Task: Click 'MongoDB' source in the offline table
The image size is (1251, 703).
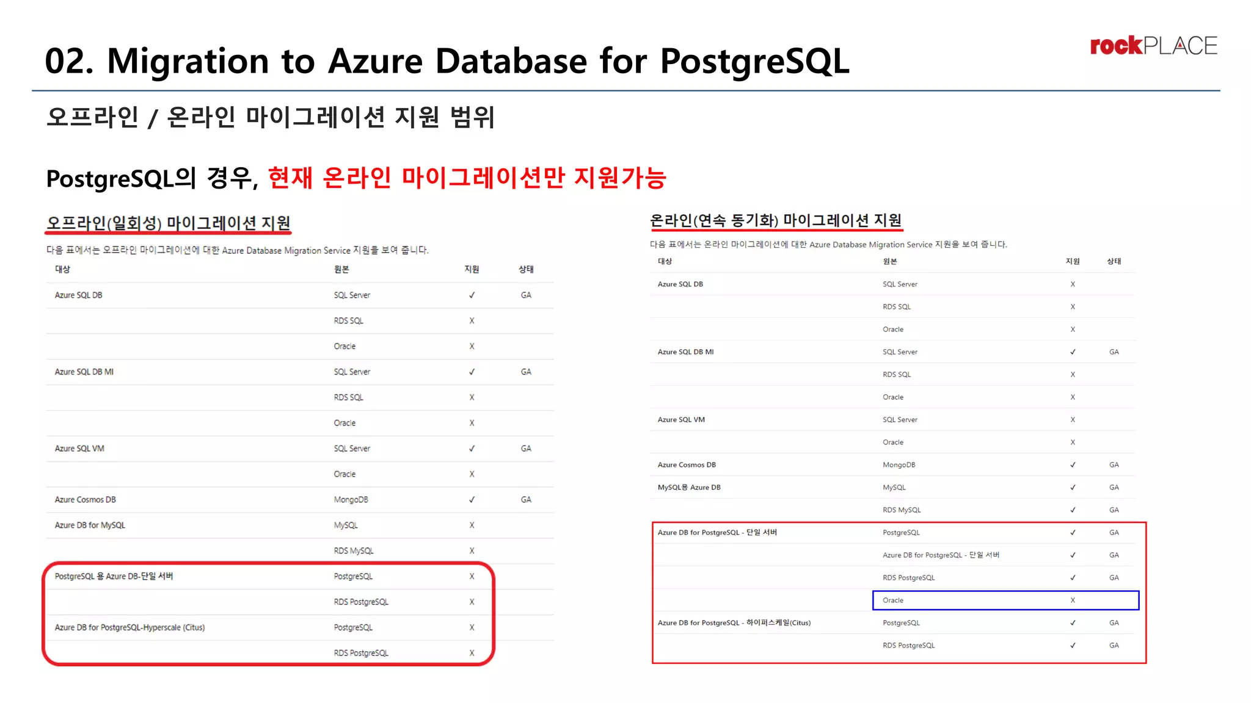Action: coord(351,500)
